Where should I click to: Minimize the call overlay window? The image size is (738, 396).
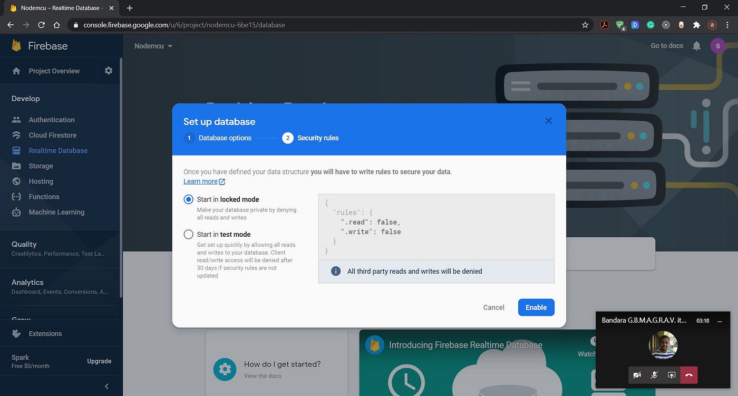(720, 321)
